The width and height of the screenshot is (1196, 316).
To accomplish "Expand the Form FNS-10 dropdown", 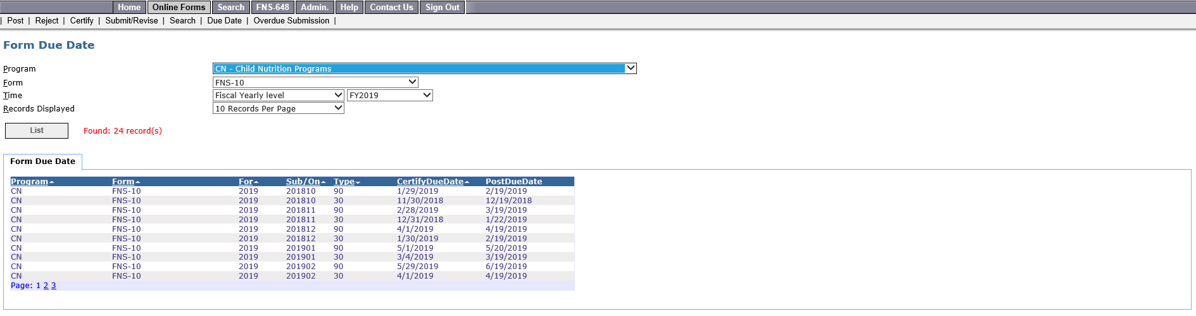I will tap(315, 82).
